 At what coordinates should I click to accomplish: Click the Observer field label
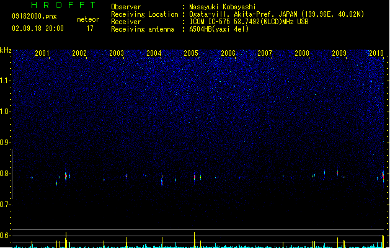point(126,7)
